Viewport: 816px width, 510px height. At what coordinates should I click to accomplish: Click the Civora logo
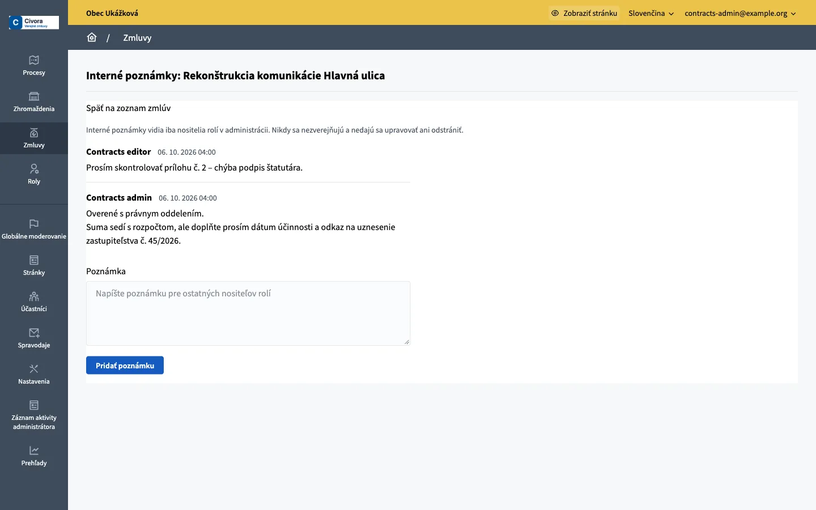pyautogui.click(x=34, y=23)
